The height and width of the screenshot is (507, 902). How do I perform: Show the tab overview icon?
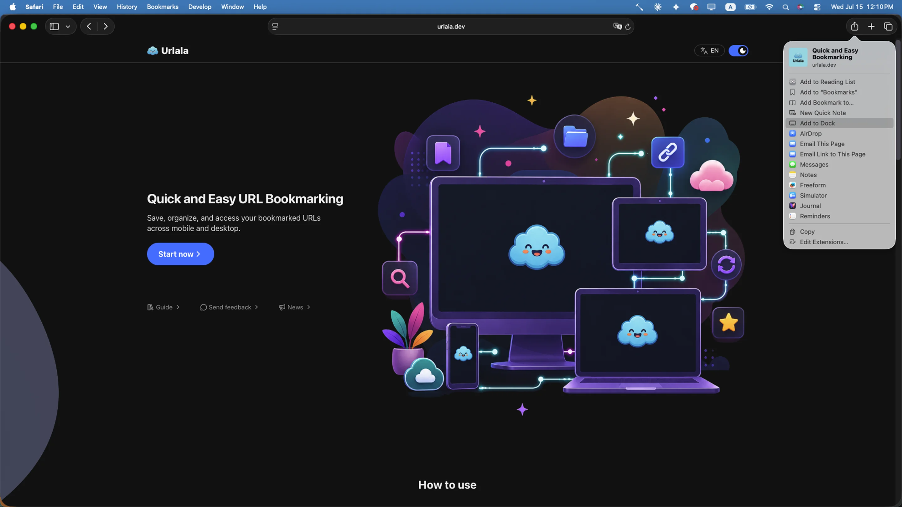coord(888,26)
